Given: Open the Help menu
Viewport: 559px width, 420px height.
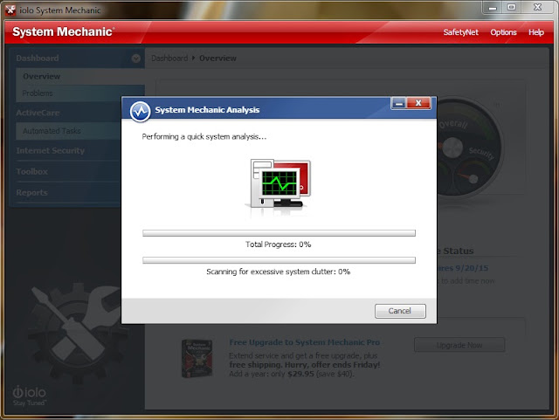Looking at the screenshot, I should (x=535, y=32).
